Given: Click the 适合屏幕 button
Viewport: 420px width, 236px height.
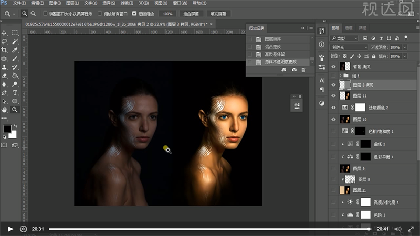Looking at the screenshot, I should 191,14.
